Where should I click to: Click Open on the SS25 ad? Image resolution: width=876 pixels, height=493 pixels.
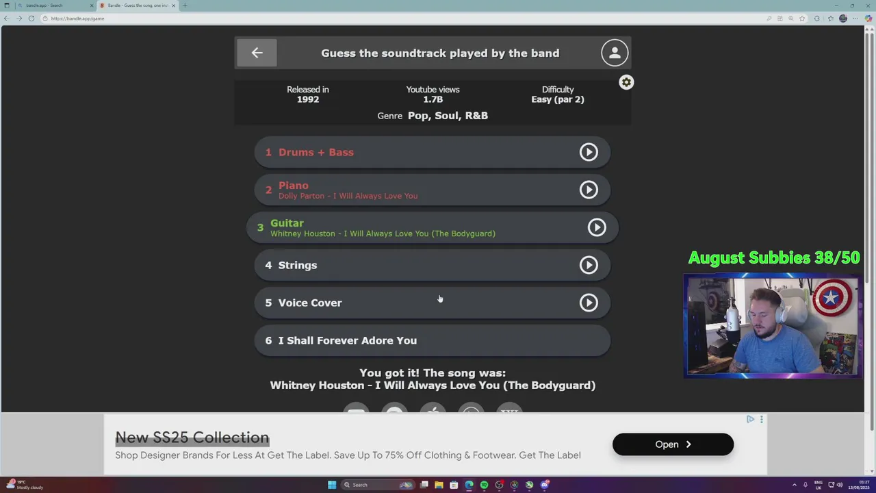(673, 444)
